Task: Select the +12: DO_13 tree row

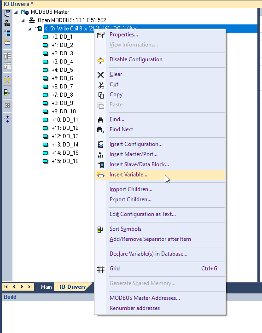Action: click(x=65, y=136)
